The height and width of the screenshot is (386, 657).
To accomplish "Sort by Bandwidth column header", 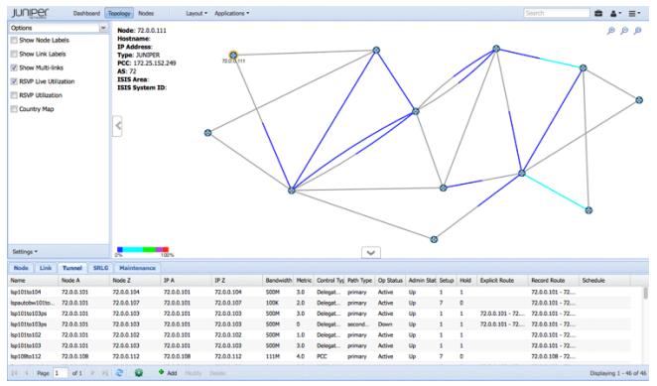I will [x=278, y=281].
